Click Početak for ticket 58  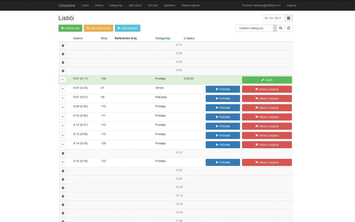point(223,99)
